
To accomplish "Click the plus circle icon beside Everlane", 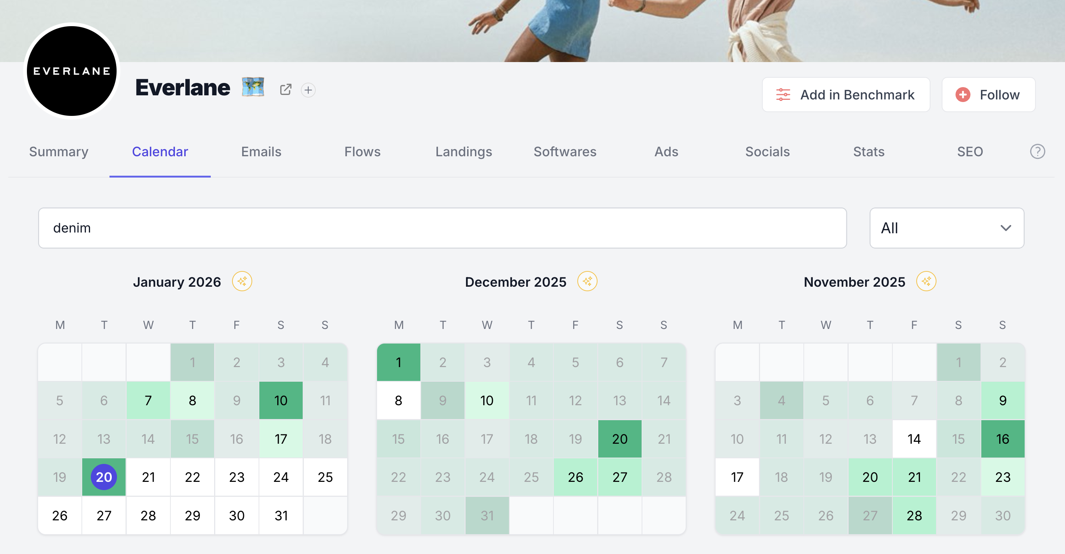I will (x=308, y=90).
